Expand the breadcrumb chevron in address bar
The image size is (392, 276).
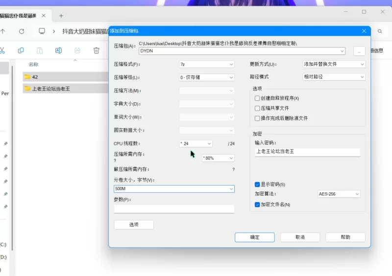54,31
